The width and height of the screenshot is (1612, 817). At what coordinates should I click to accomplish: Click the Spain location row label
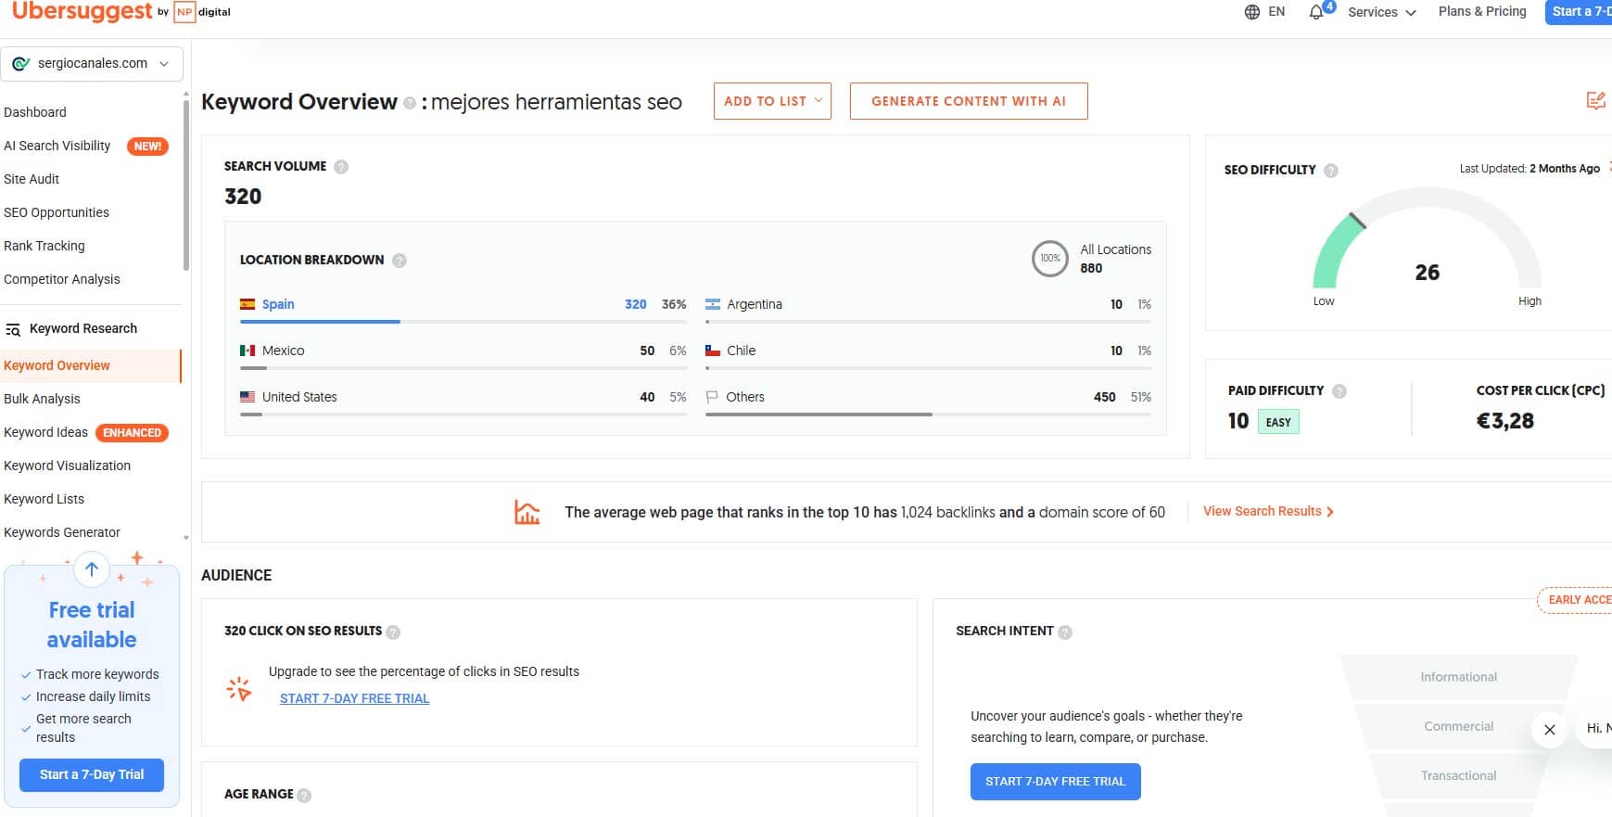pos(278,304)
